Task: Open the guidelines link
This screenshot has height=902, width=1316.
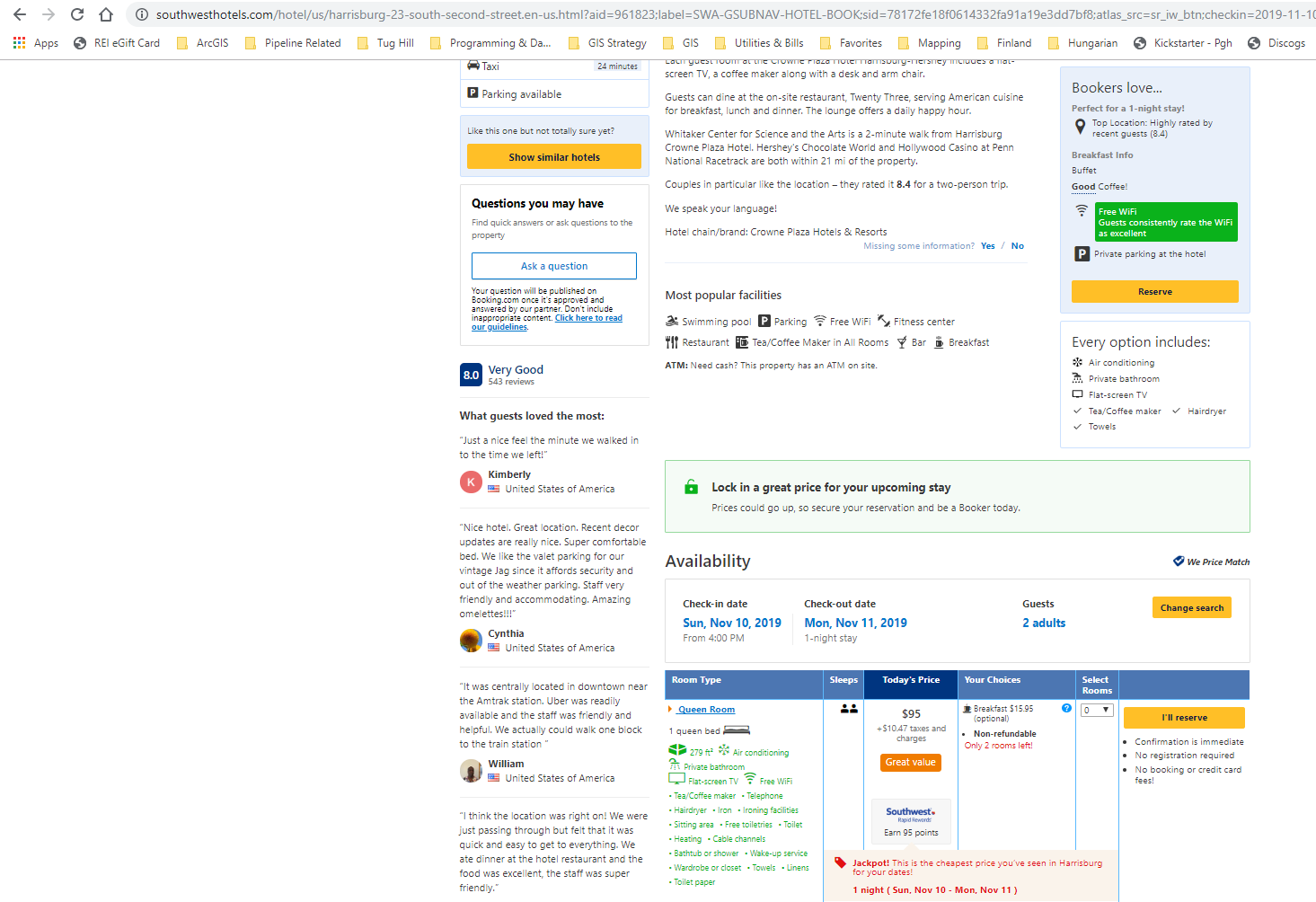Action: click(x=546, y=323)
